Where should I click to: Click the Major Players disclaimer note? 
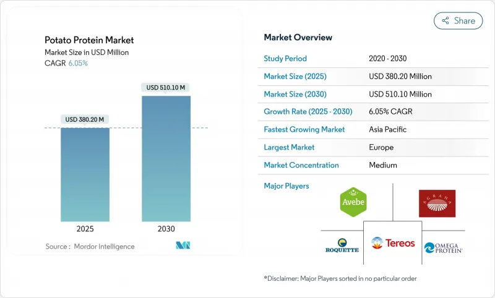point(340,278)
